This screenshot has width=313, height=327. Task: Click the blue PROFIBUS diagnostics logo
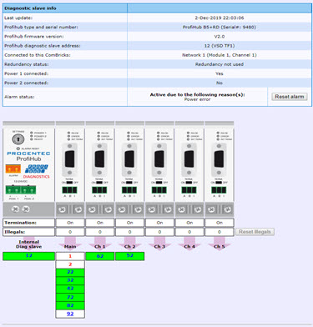pos(37,169)
